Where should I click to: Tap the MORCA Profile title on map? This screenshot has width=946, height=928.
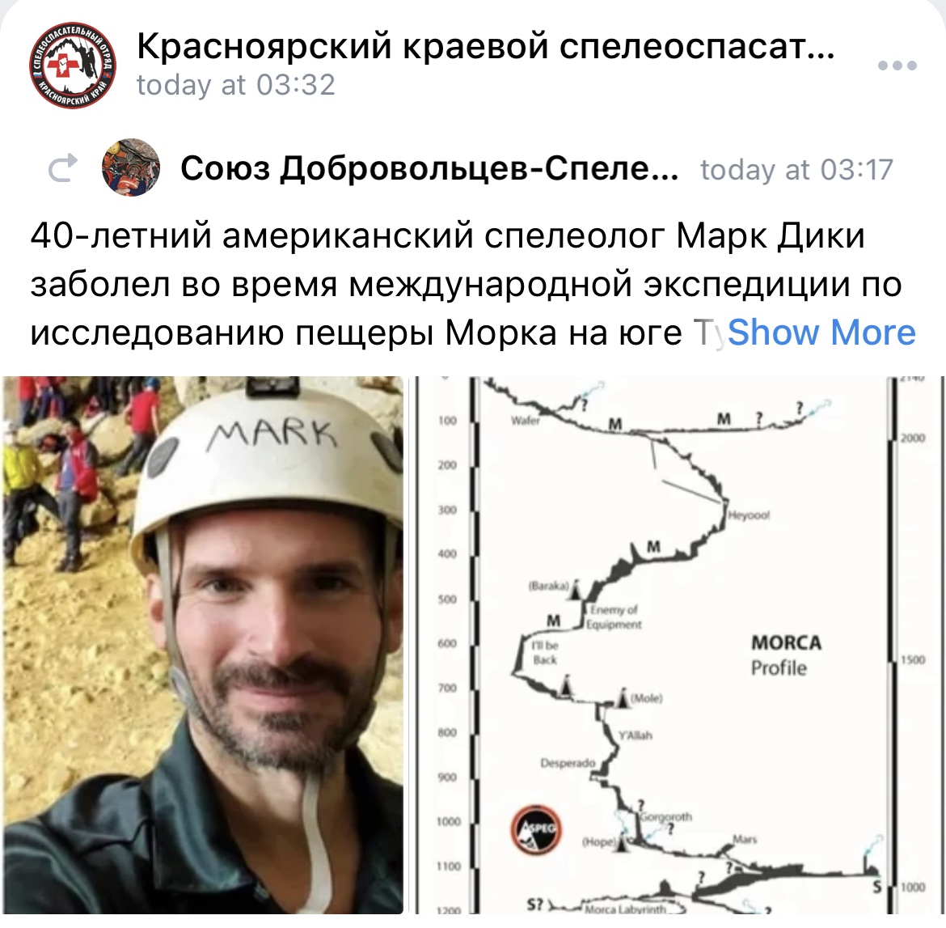(786, 655)
